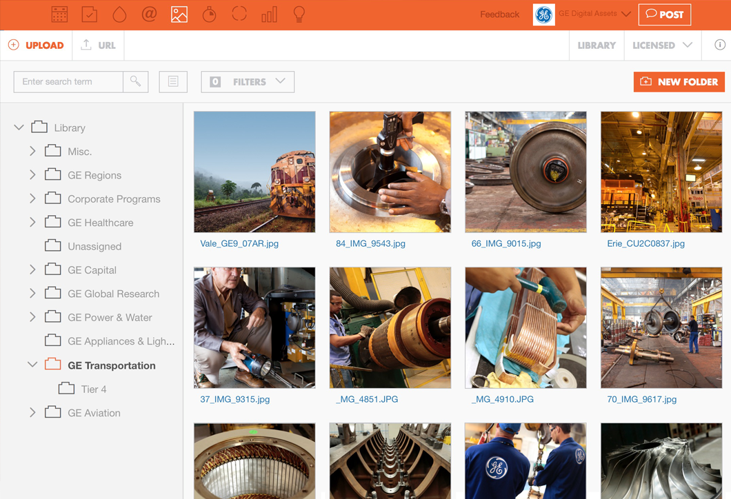Open the Filters dropdown
The height and width of the screenshot is (499, 731).
click(x=248, y=81)
